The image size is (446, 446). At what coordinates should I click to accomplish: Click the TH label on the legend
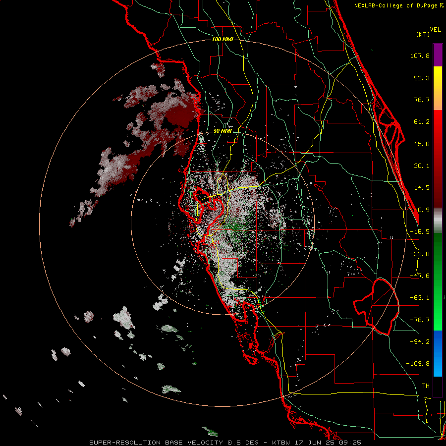click(426, 386)
